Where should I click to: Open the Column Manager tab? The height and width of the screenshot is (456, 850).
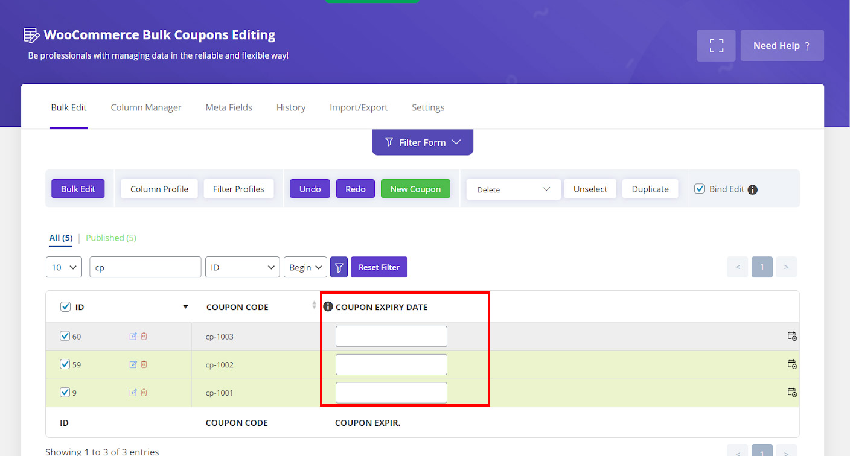click(x=146, y=107)
